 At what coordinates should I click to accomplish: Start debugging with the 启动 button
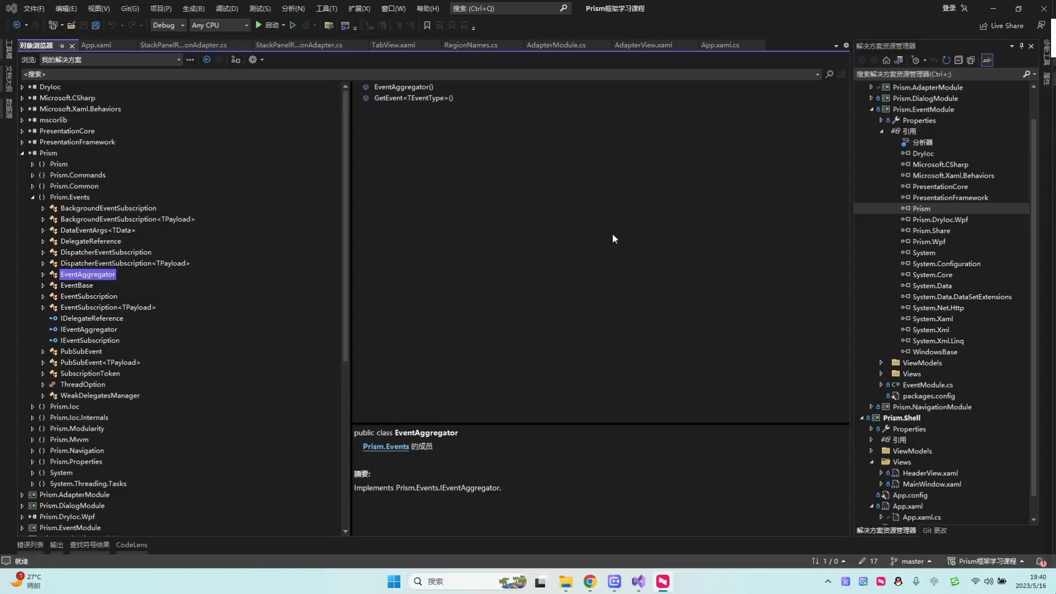click(x=269, y=25)
